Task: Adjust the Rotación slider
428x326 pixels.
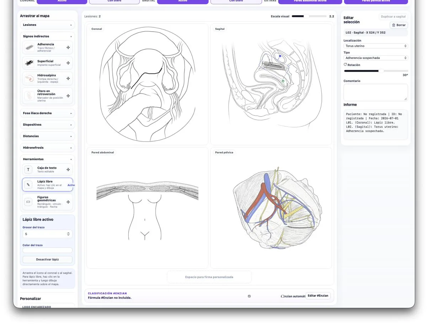Action: (x=375, y=71)
